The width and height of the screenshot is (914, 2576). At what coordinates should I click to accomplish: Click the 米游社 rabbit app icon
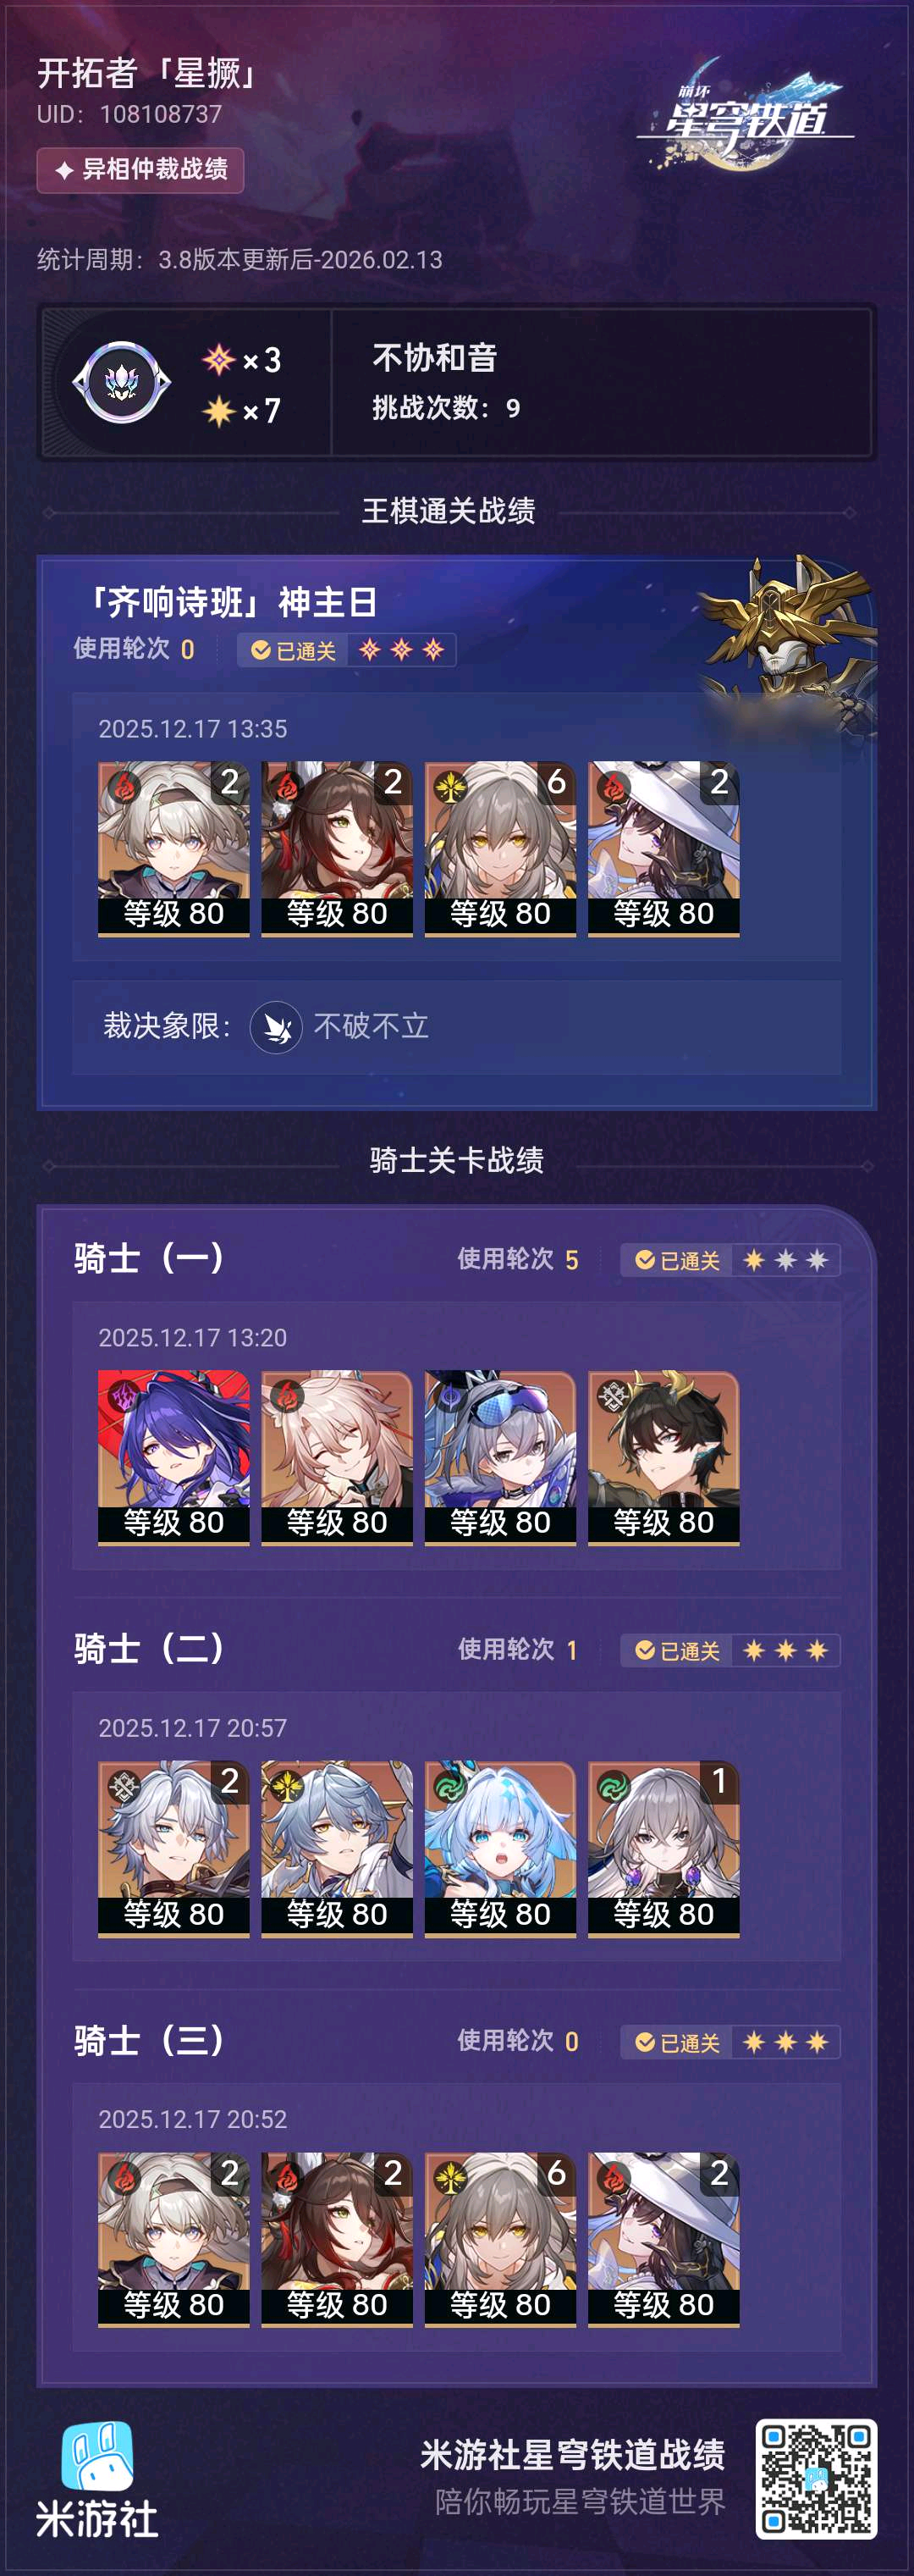[x=96, y=2456]
